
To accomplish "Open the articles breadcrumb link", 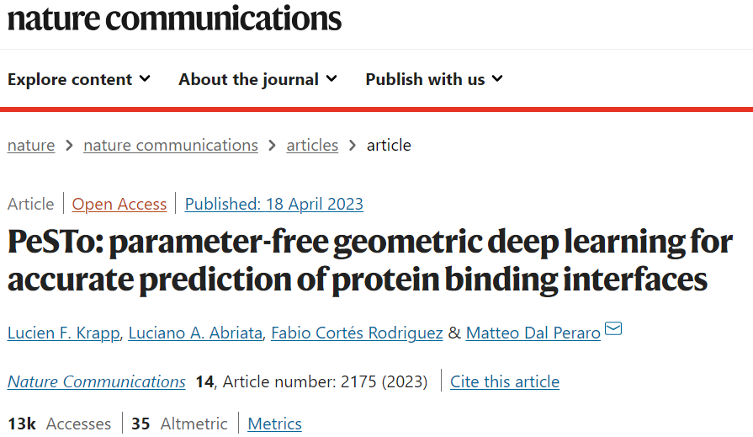I will coord(312,145).
